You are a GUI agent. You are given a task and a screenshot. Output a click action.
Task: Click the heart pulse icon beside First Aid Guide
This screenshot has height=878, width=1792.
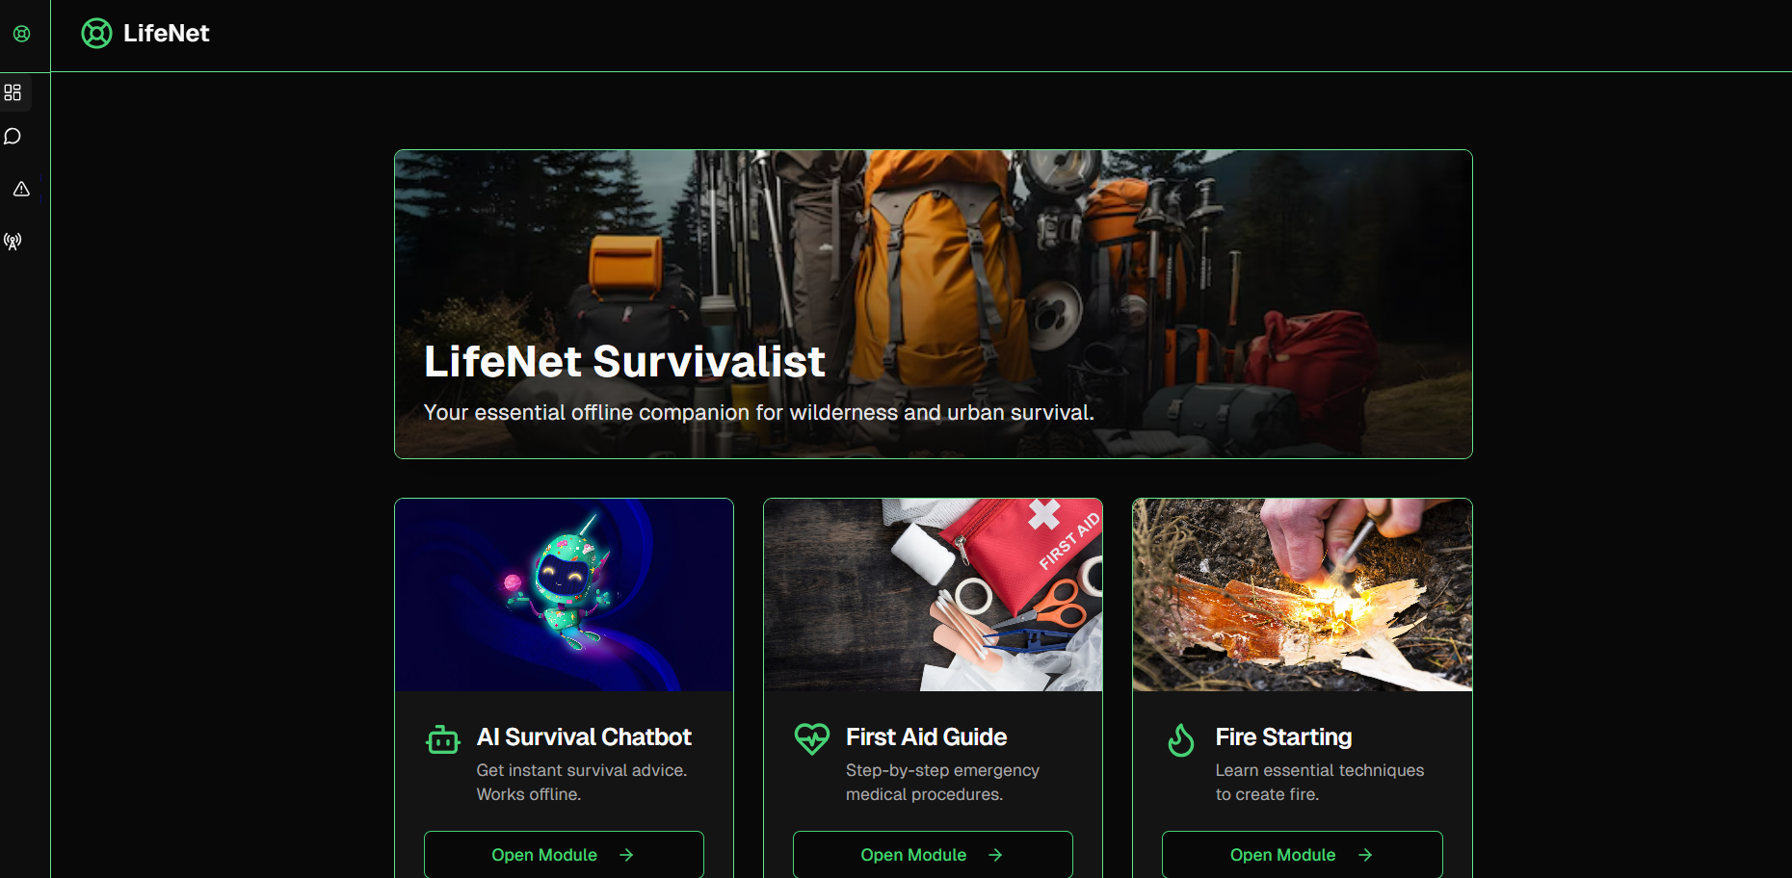tap(812, 738)
